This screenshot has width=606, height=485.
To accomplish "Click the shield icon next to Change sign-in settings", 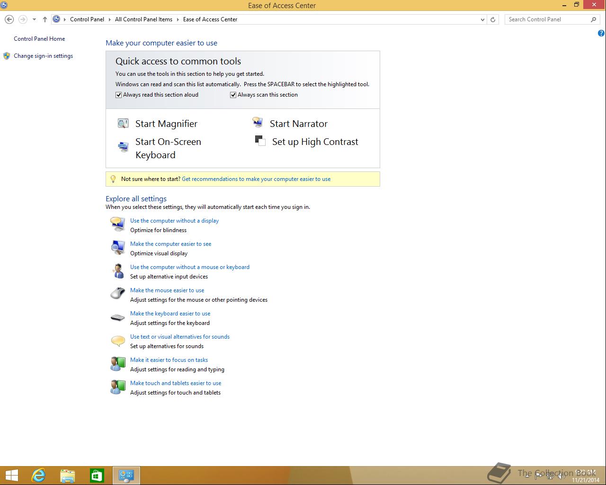I will click(7, 56).
